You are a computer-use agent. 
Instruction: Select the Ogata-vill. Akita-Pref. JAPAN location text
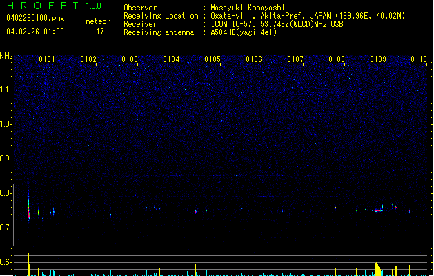tap(308, 16)
